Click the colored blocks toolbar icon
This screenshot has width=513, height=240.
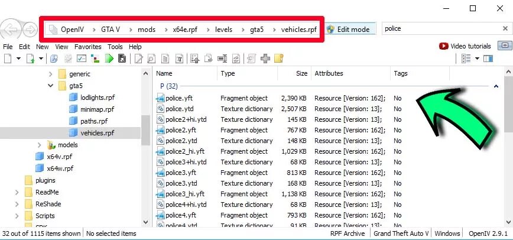95,59
